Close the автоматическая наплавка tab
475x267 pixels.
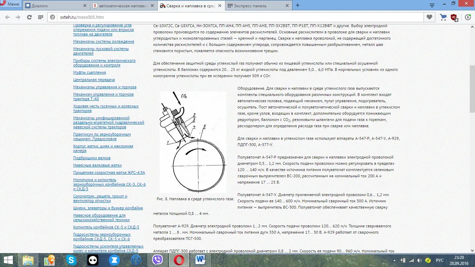point(152,6)
